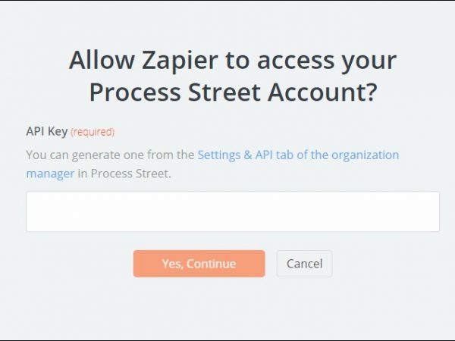Click the 'Allow Zapier to access your' heading line
Screen dimensions: 455x341
coord(232,61)
